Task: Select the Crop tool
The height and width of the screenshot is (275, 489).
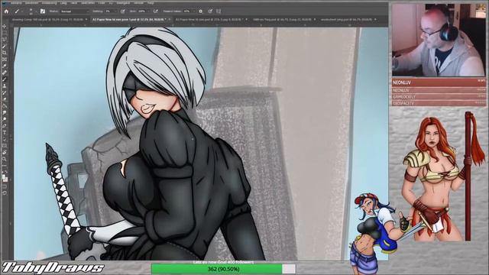Action: [x=5, y=53]
